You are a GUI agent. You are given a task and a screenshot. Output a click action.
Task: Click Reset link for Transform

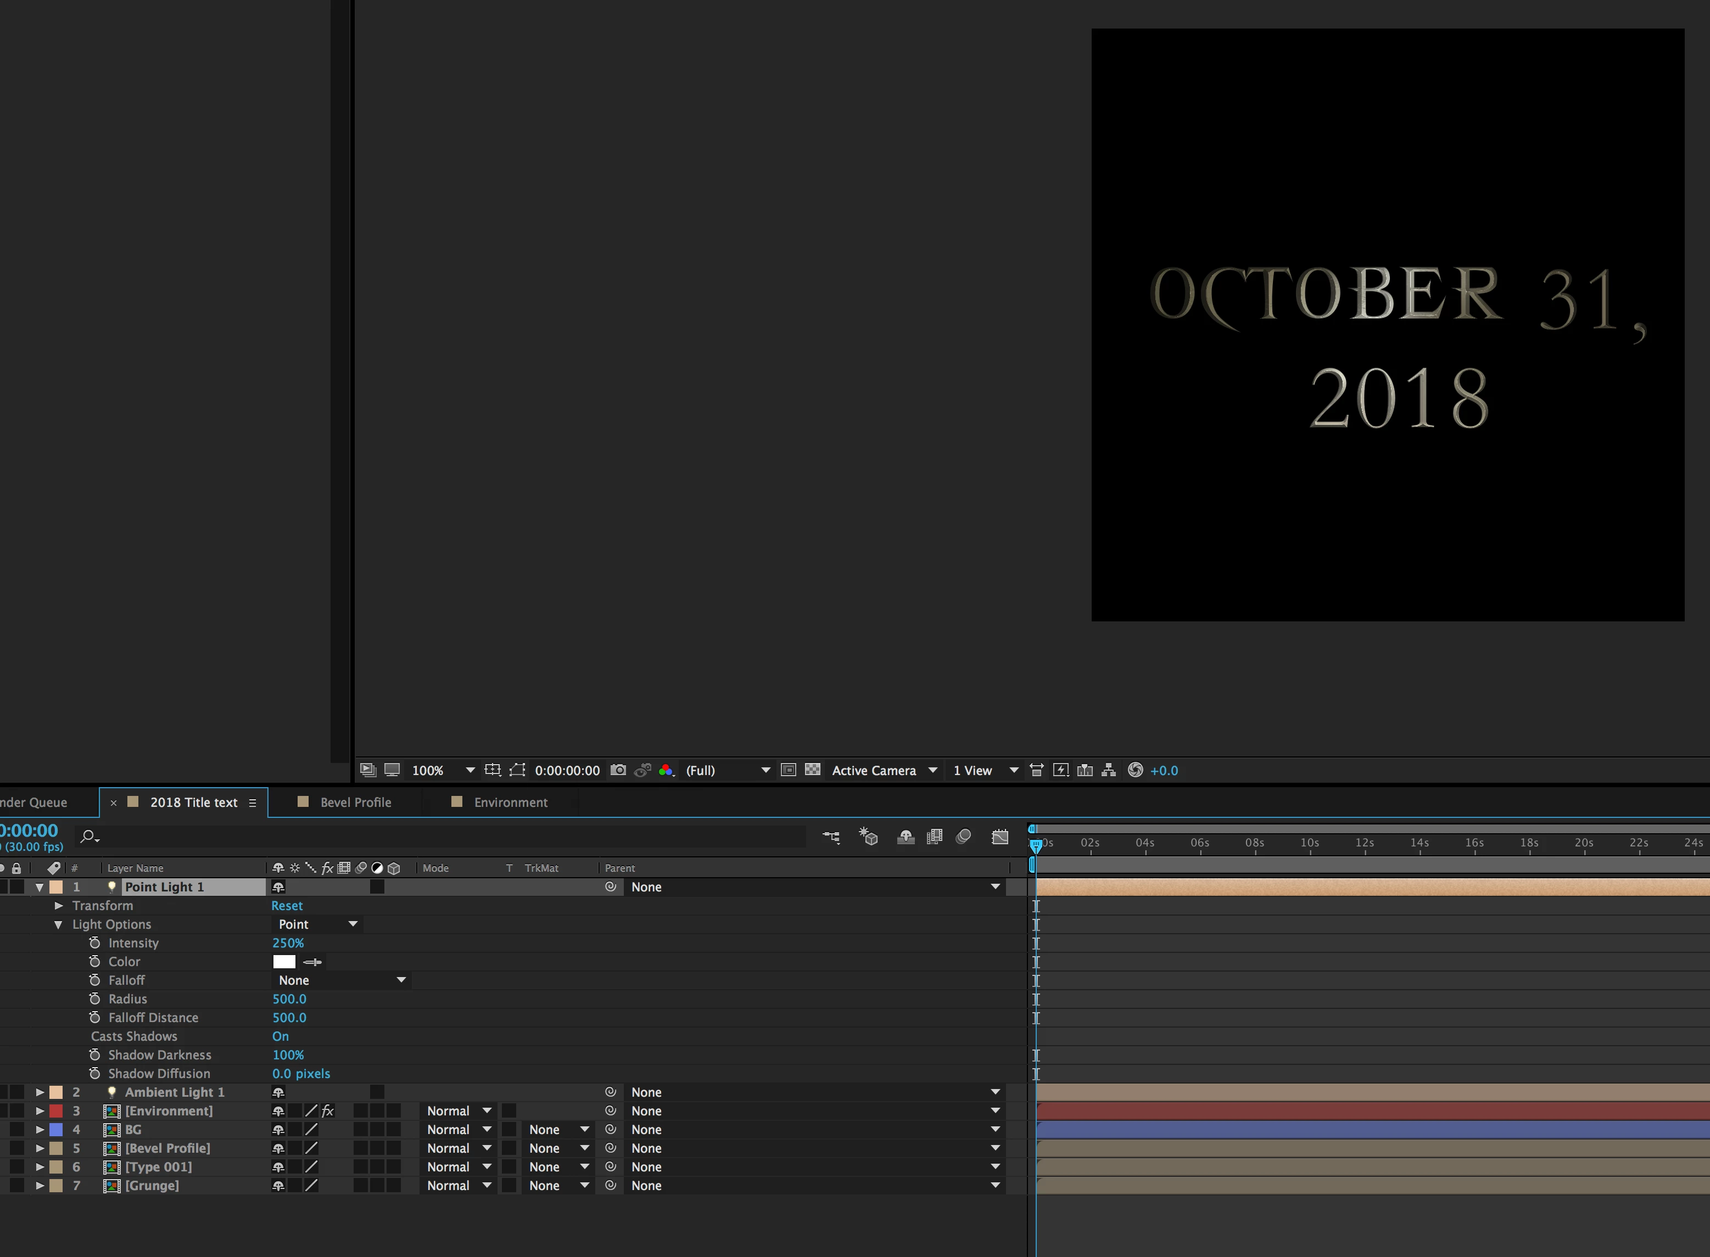[286, 906]
